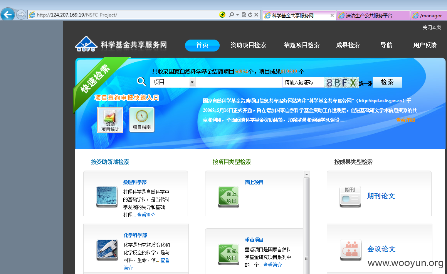Click the 面上项目 heading link
This screenshot has width=447, height=274.
[x=254, y=182]
